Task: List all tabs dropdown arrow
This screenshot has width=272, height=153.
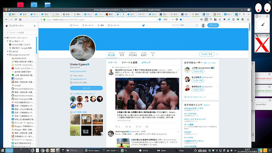Action: point(248,14)
